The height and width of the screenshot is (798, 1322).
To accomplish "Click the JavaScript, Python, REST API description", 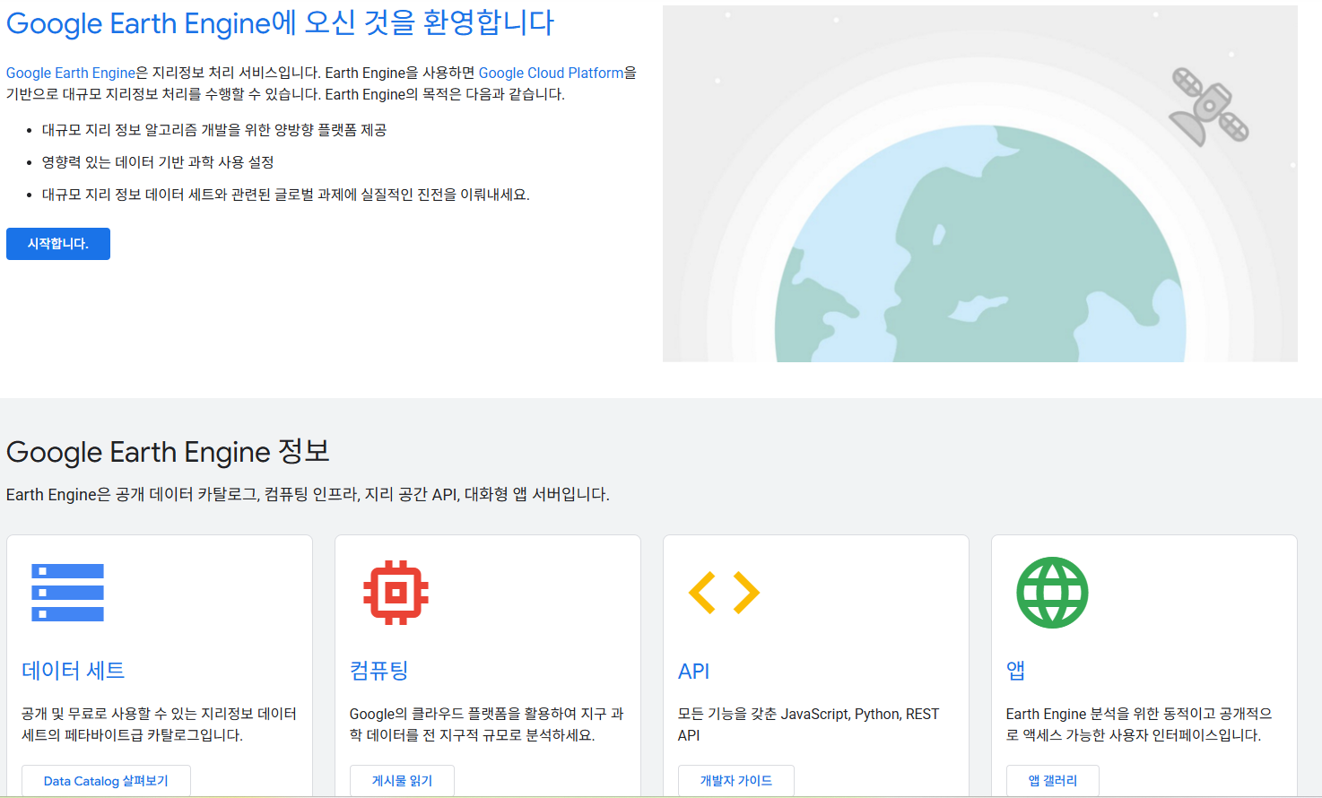I will tap(809, 724).
